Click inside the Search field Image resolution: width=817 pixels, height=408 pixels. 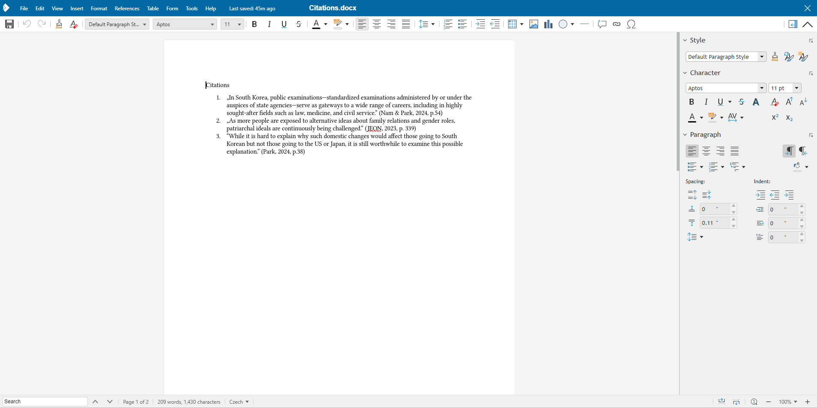click(45, 402)
